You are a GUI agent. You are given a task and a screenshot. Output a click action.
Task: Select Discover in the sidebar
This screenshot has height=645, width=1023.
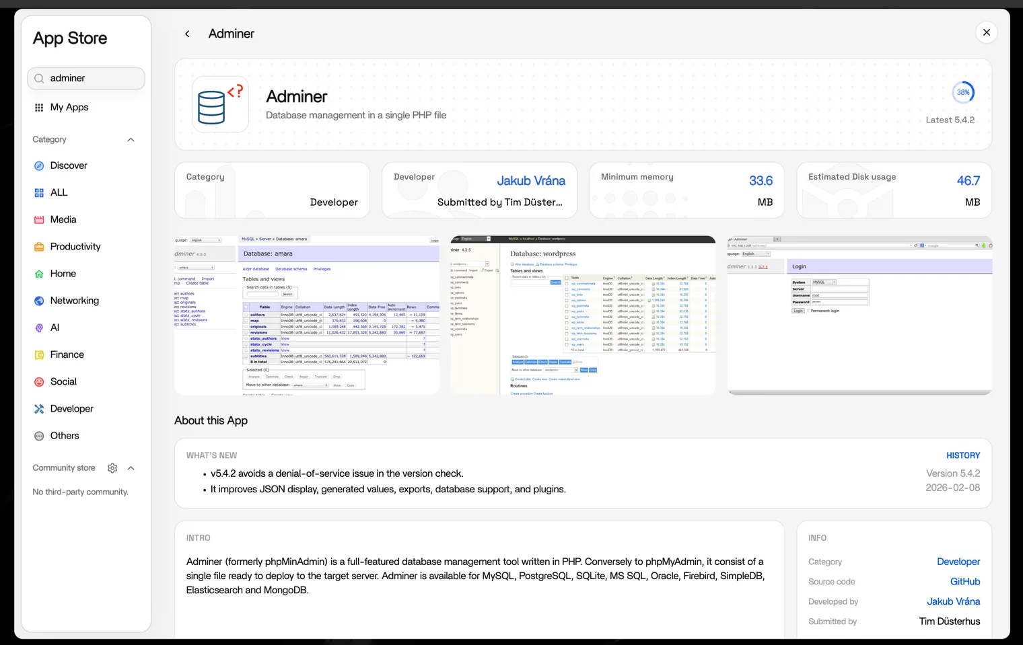69,165
